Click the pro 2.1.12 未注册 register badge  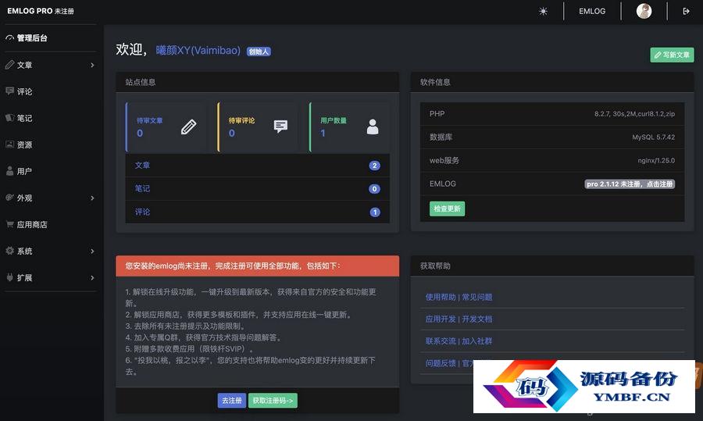(x=630, y=184)
